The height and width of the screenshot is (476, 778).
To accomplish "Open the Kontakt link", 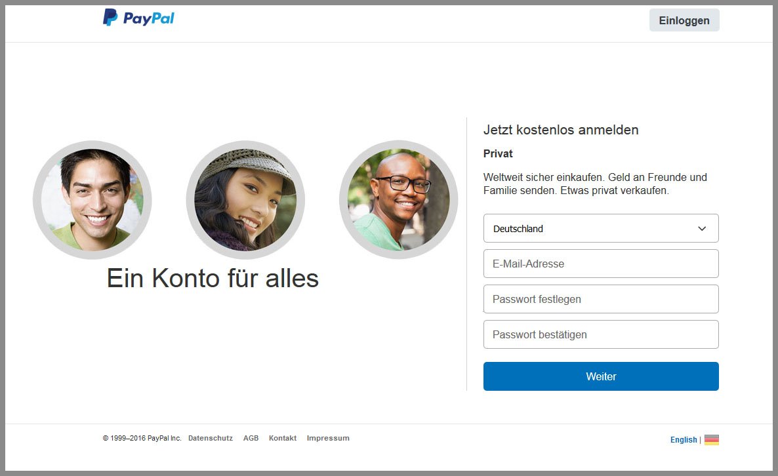I will click(x=282, y=437).
